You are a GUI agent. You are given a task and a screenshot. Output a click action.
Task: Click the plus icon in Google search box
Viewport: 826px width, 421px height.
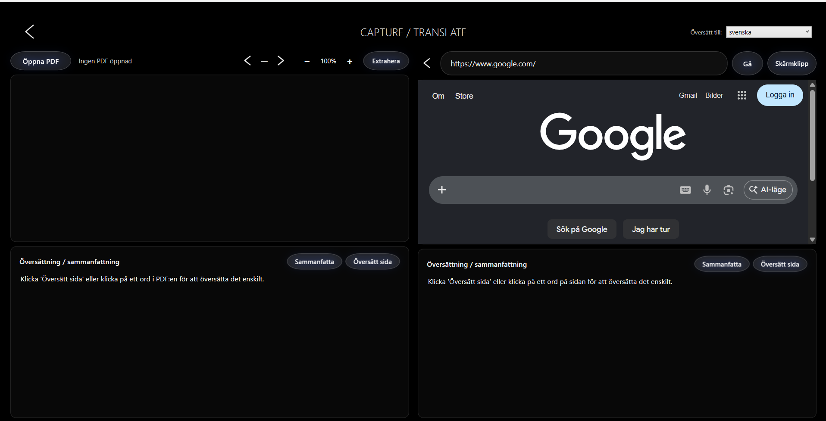click(442, 190)
